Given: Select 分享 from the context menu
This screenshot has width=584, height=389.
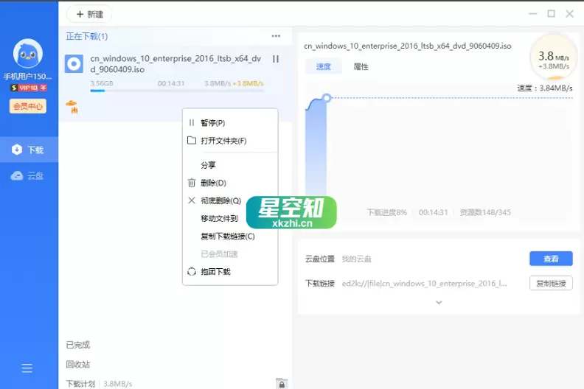Looking at the screenshot, I should (230, 165).
